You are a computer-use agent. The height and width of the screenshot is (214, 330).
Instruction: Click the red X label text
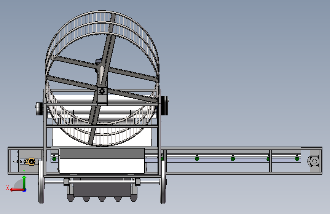8,188
